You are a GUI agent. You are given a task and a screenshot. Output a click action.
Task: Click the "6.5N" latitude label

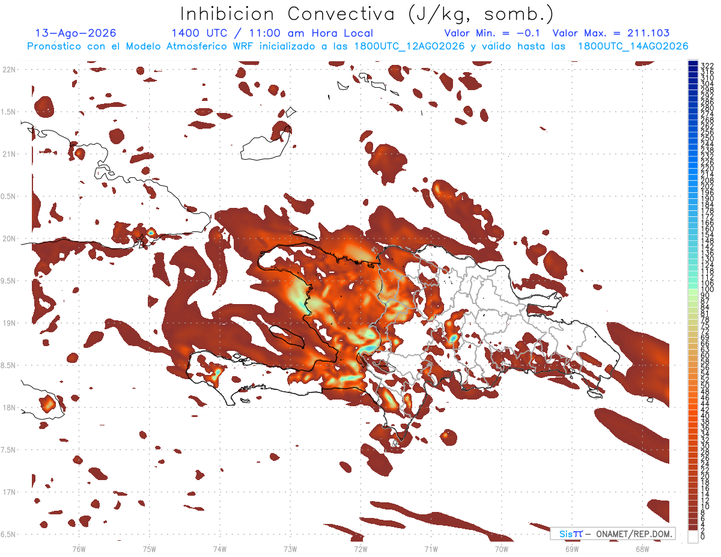point(9,534)
